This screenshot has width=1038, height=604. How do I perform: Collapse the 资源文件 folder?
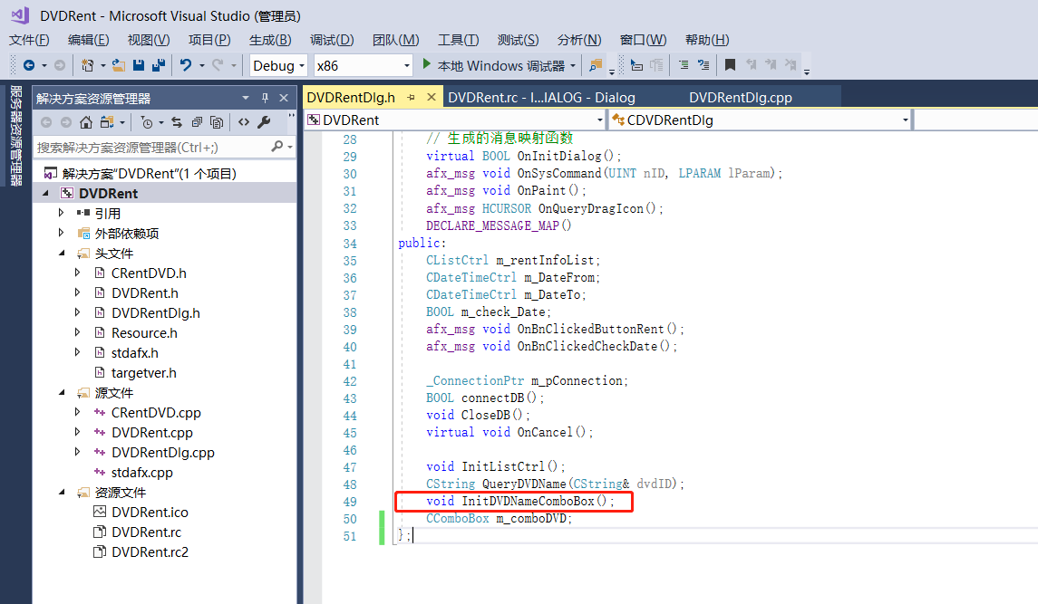(62, 493)
